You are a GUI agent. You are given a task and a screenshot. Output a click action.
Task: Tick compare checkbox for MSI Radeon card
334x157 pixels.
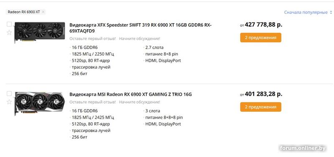tap(9, 94)
